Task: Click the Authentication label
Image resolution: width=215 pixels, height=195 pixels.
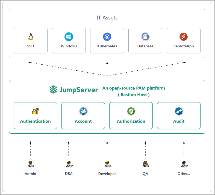Action: point(35,121)
